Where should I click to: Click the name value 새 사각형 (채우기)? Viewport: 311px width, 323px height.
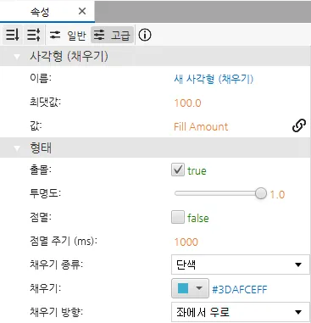pos(214,79)
